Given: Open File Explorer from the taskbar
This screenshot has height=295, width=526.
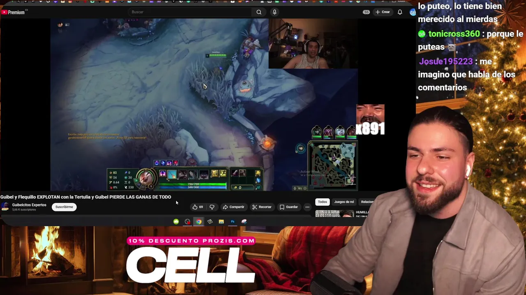Looking at the screenshot, I should point(221,222).
